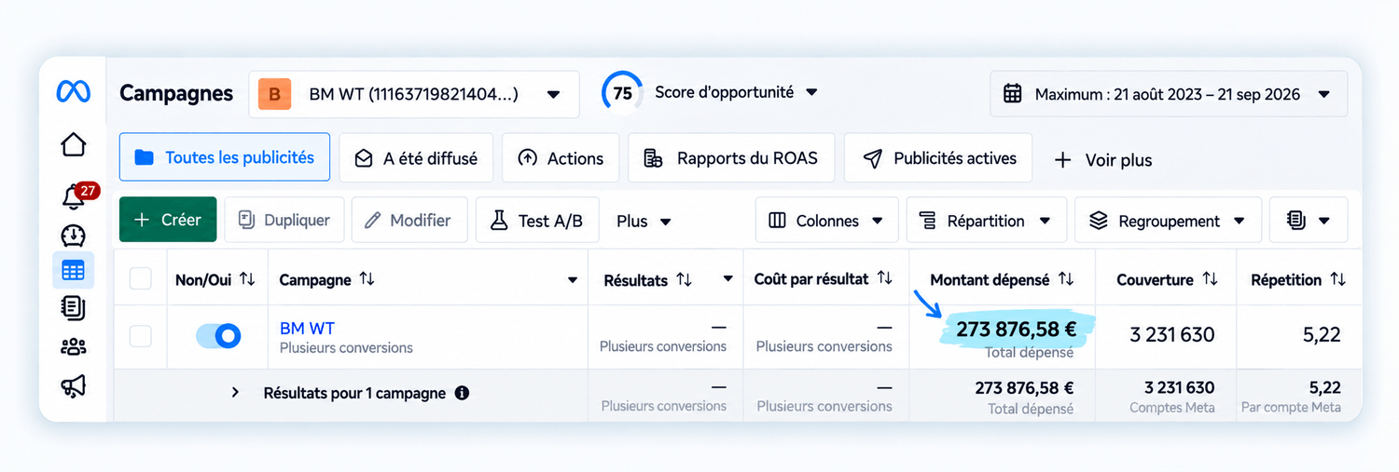Select the campaigns table icon in sidebar
Viewport: 1399px width, 472px height.
click(73, 270)
